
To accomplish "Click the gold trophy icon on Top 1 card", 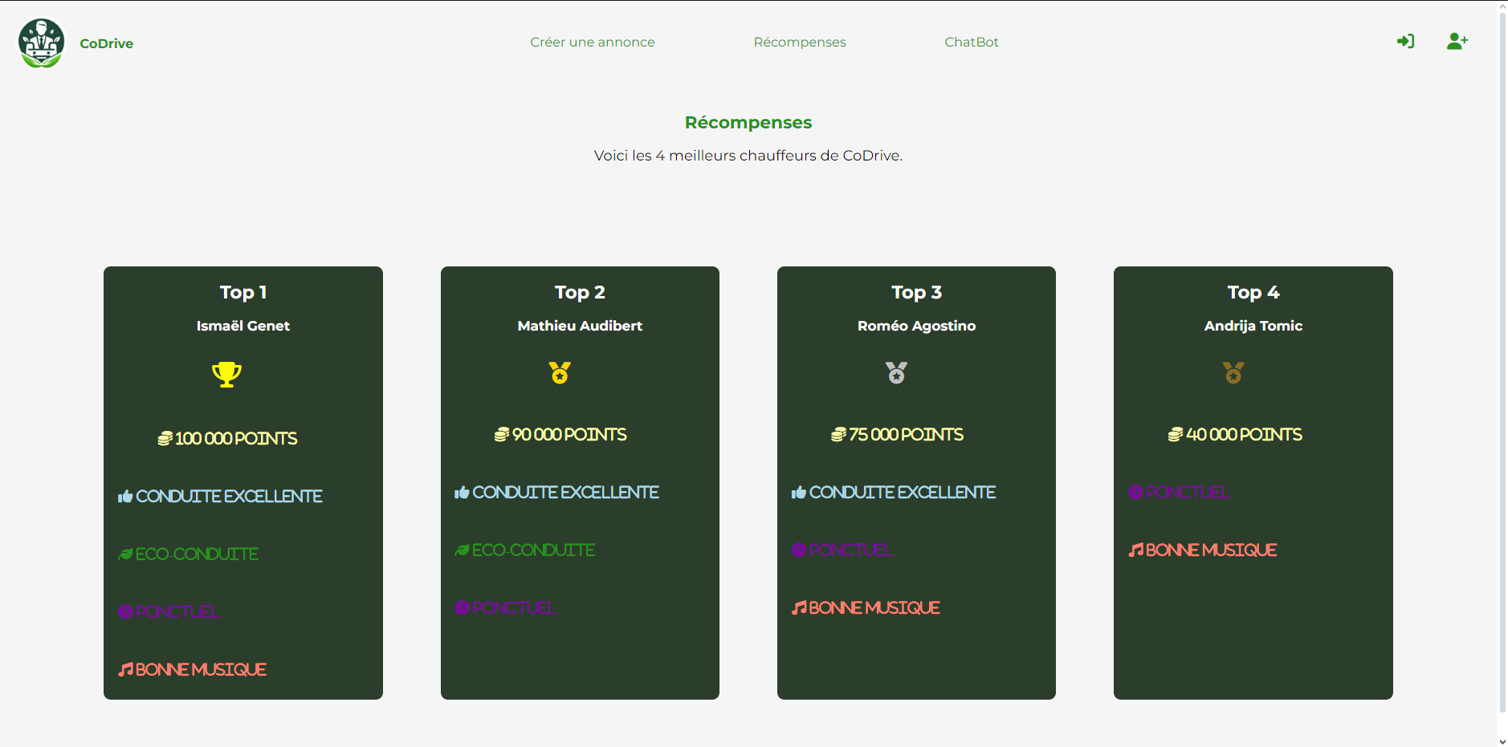I will [x=226, y=373].
